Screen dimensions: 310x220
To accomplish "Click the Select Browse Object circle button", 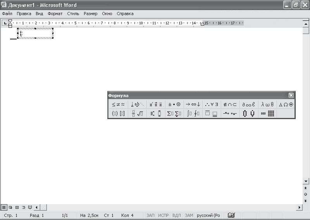I will pyautogui.click(x=305, y=194).
